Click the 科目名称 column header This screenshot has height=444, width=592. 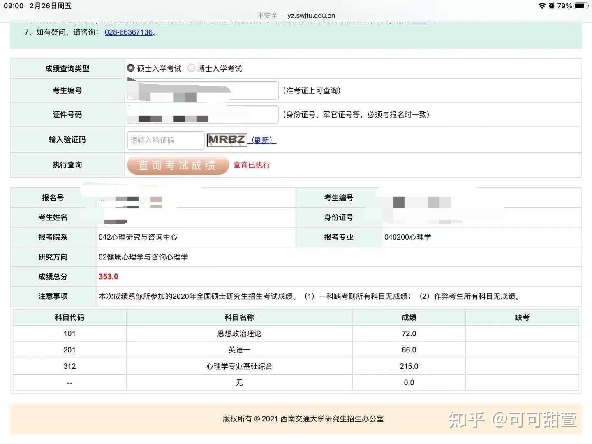(239, 317)
